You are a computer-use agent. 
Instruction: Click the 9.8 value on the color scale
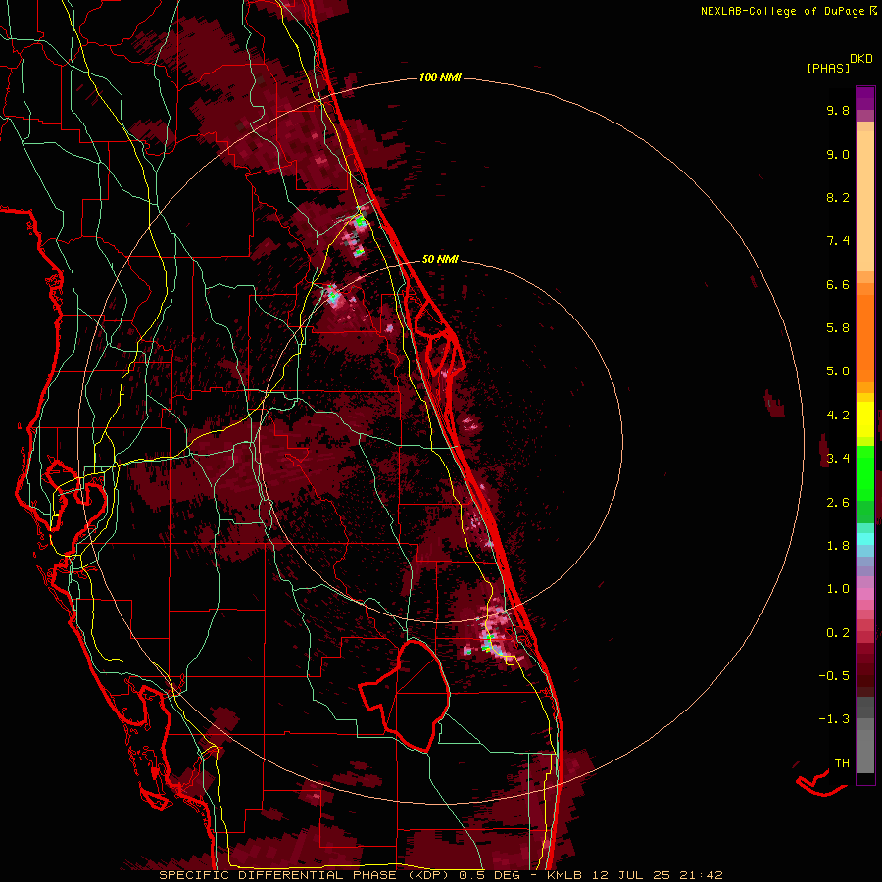pos(838,110)
